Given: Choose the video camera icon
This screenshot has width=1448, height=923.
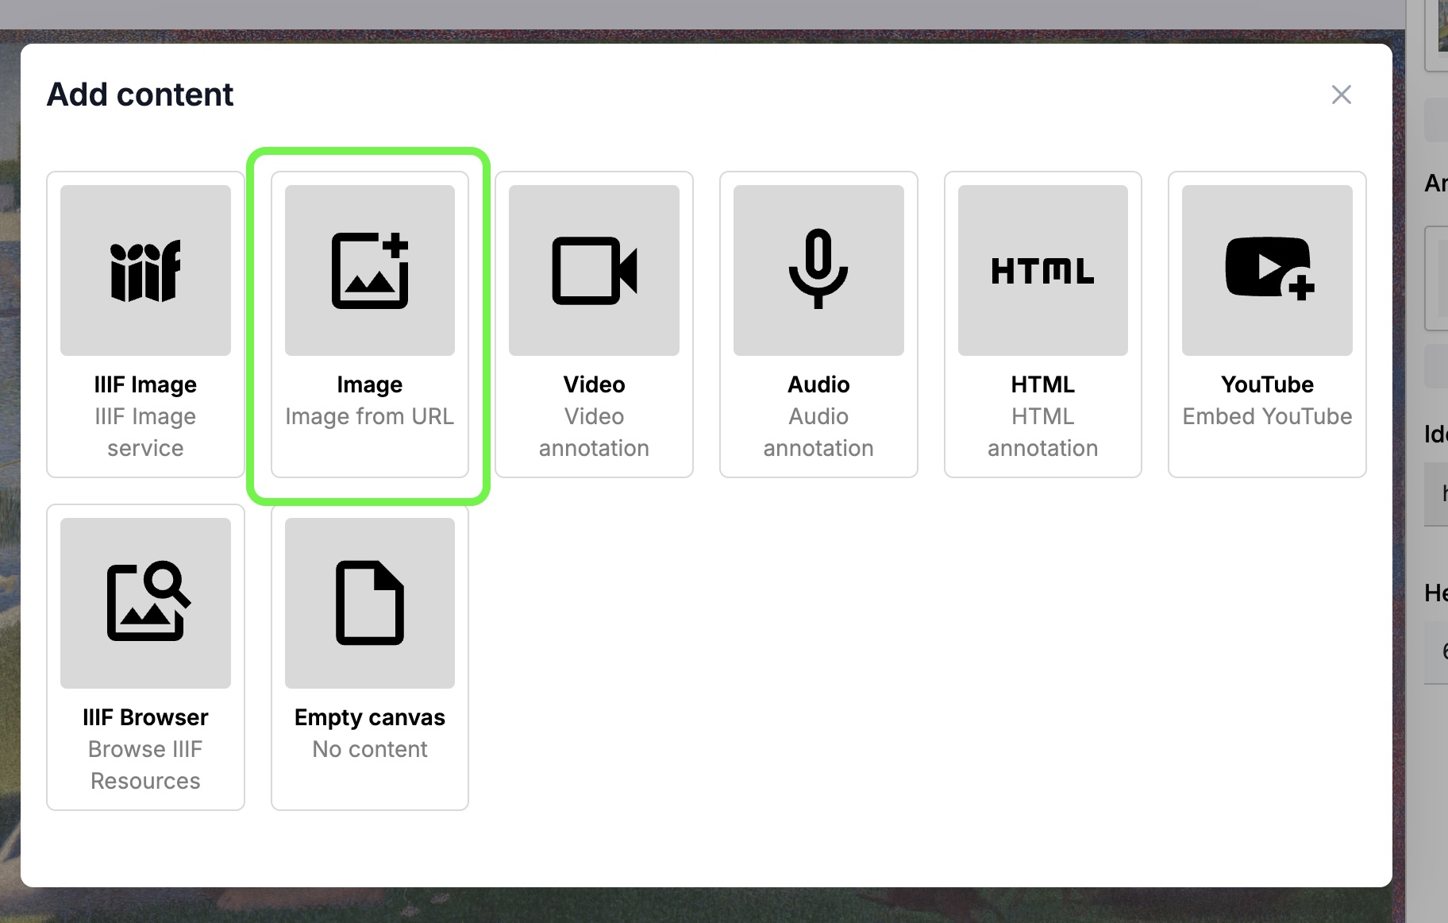Looking at the screenshot, I should pyautogui.click(x=594, y=271).
